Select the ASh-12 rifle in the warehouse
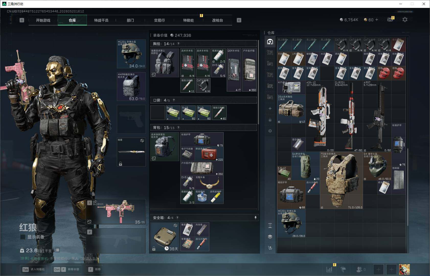This screenshot has width=430, height=276. coord(320,116)
